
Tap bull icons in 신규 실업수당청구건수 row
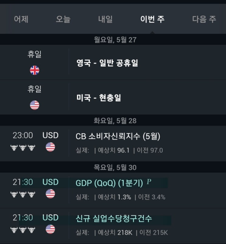pyautogui.click(x=23, y=230)
